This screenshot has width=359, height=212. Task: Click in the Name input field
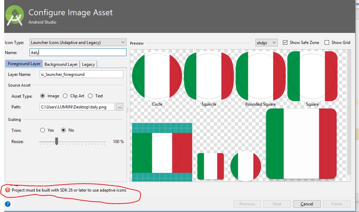click(x=78, y=53)
